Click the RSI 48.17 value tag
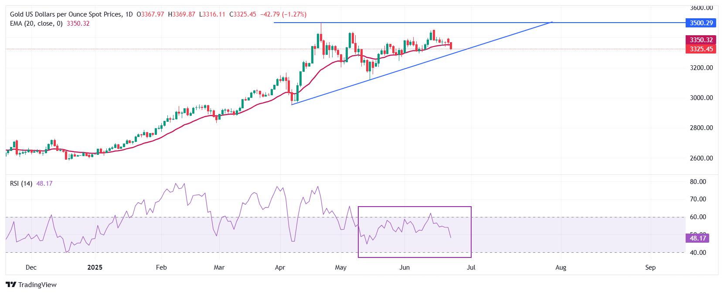The height and width of the screenshot is (294, 724). [697, 238]
